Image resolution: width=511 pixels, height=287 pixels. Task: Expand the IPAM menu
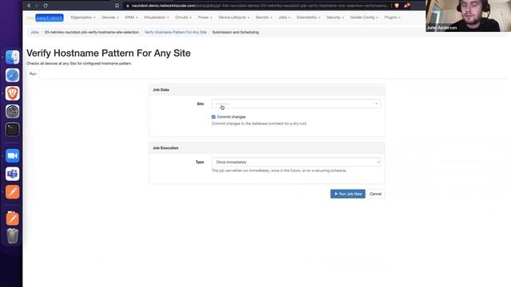click(131, 18)
